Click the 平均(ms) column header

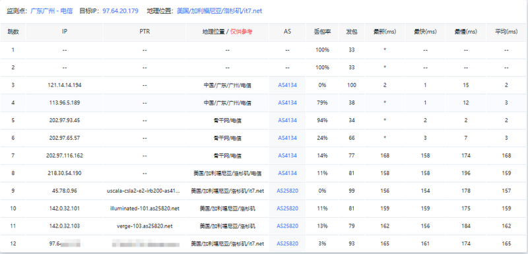tap(506, 32)
